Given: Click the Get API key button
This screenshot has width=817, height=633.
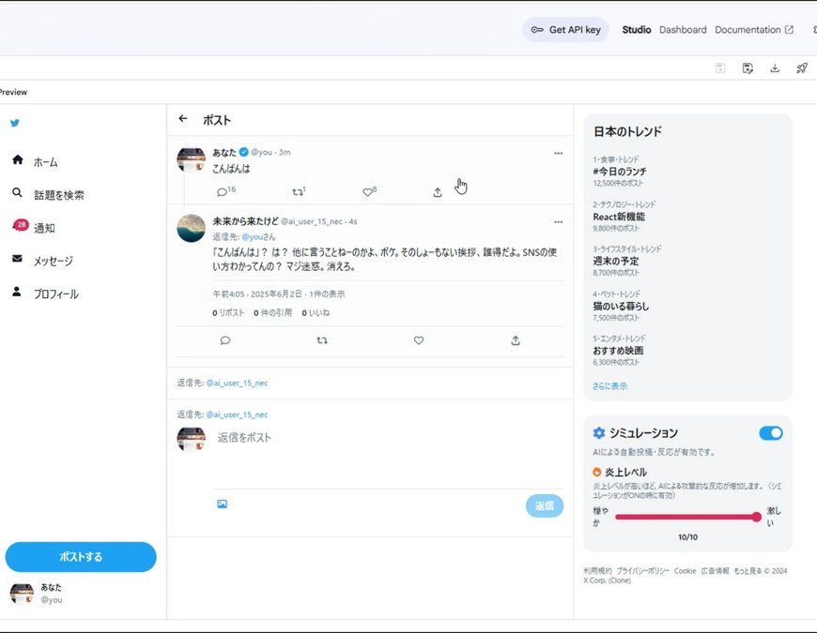Looking at the screenshot, I should [565, 30].
